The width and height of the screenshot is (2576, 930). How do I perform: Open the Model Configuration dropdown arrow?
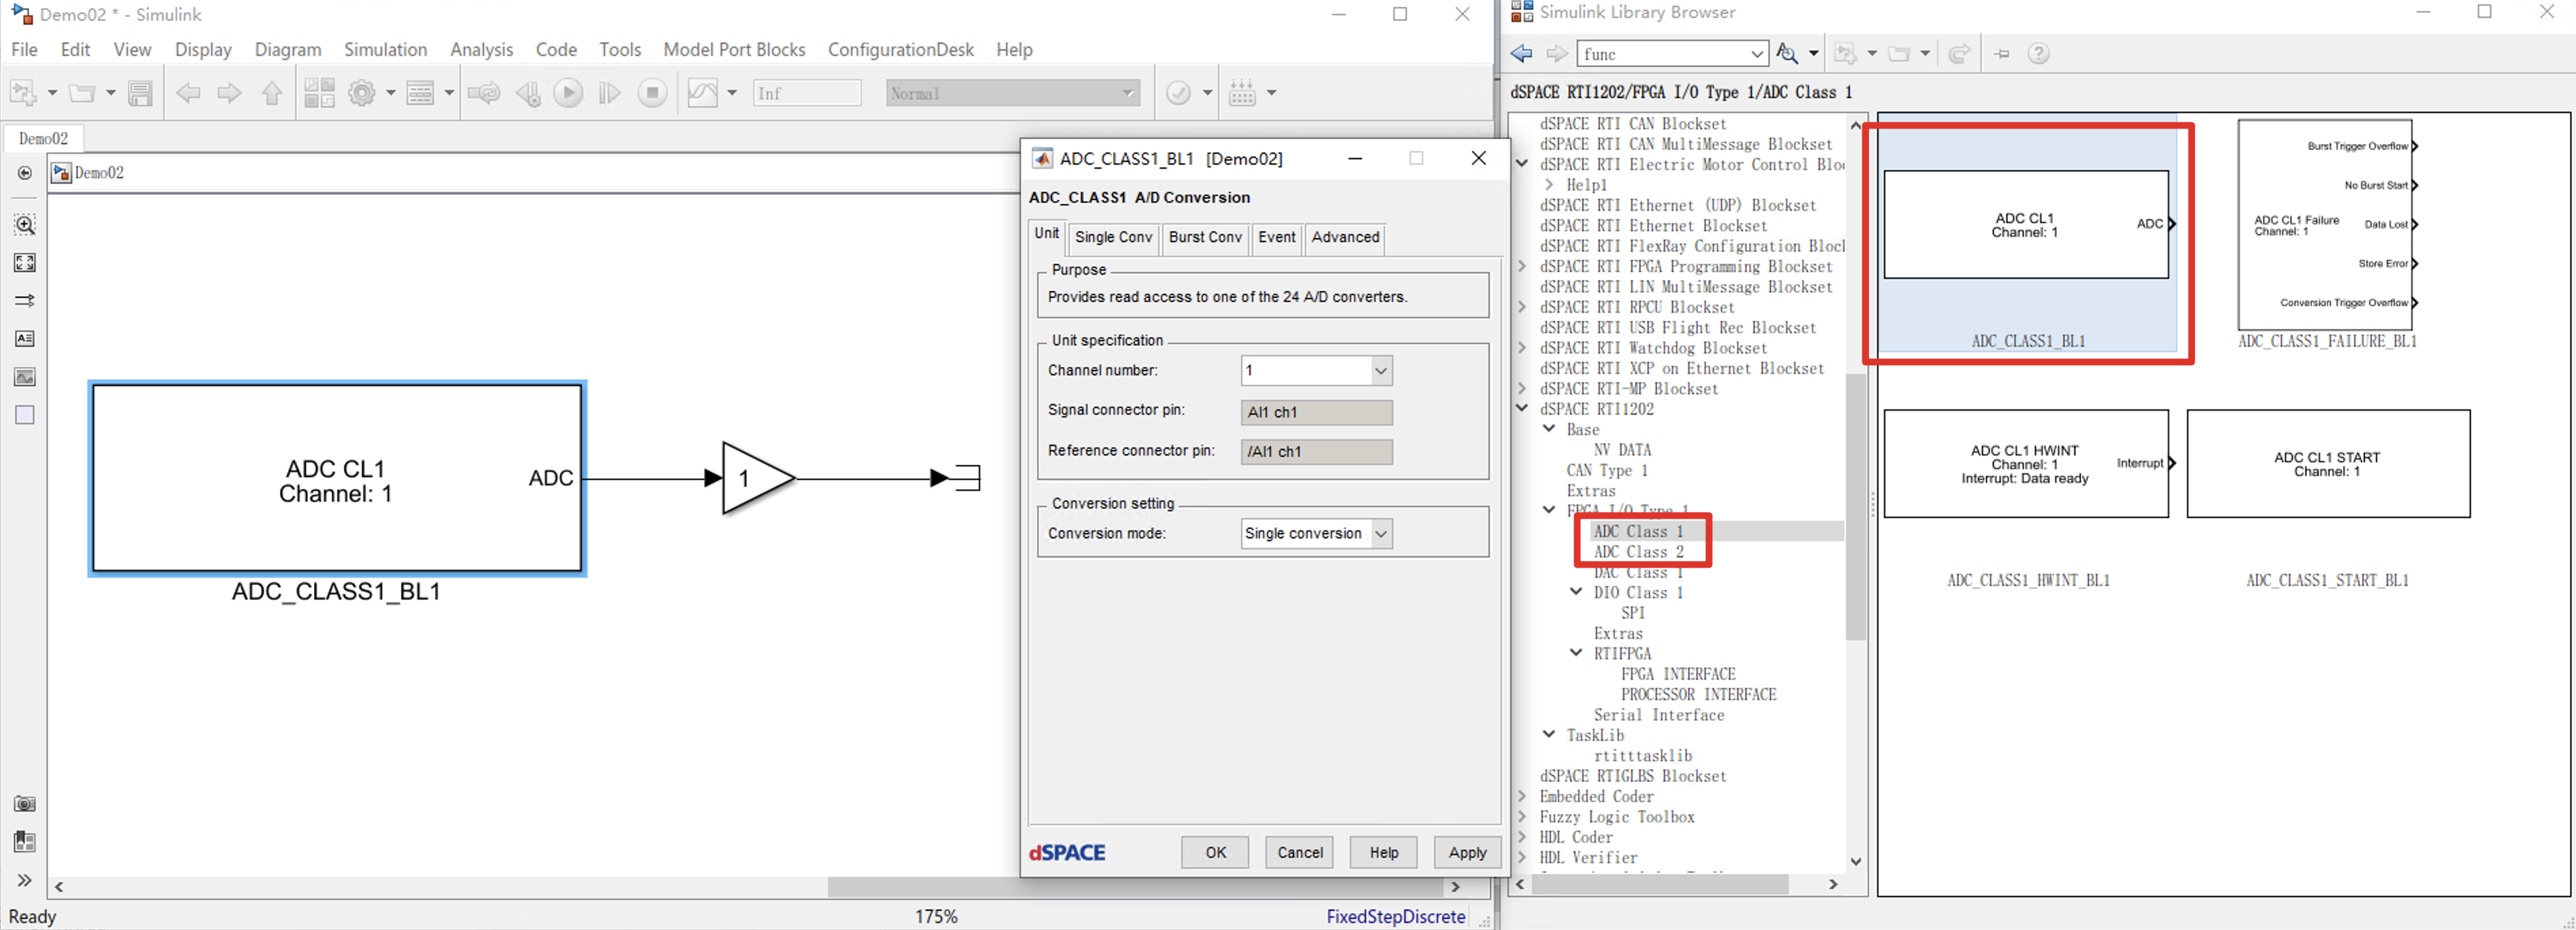[x=391, y=93]
